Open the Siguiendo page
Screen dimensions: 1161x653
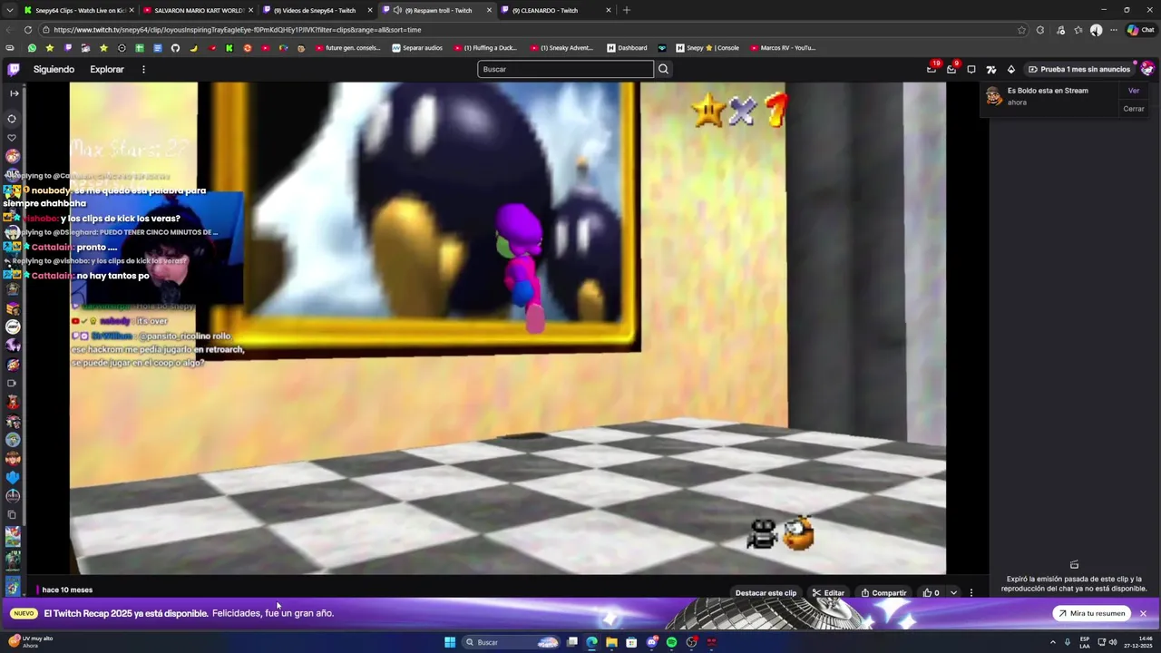[54, 69]
